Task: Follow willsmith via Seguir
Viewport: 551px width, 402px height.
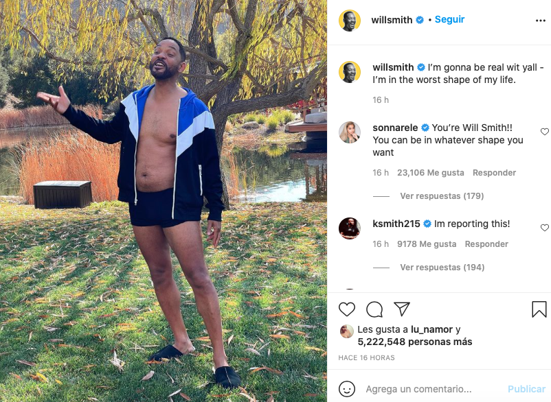Action: tap(449, 20)
